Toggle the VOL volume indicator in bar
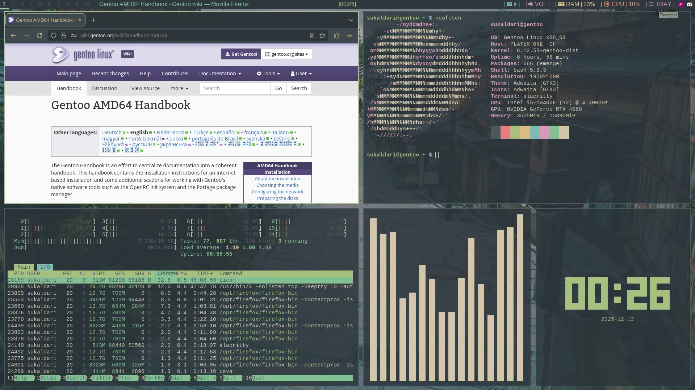This screenshot has width=695, height=390. [x=537, y=4]
